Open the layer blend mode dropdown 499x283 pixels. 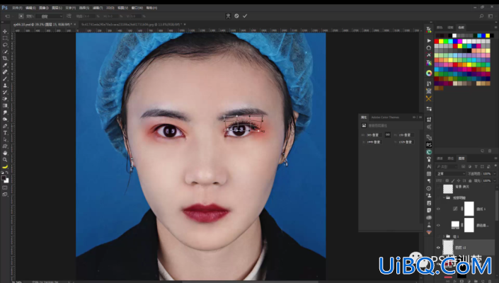451,173
